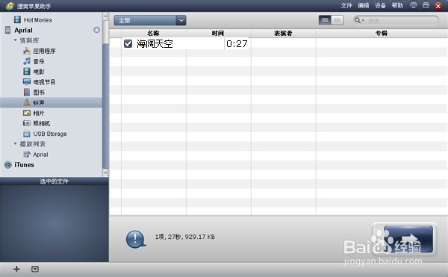The image size is (448, 277).
Task: Sort by 时间 time column
Action: coord(218,34)
